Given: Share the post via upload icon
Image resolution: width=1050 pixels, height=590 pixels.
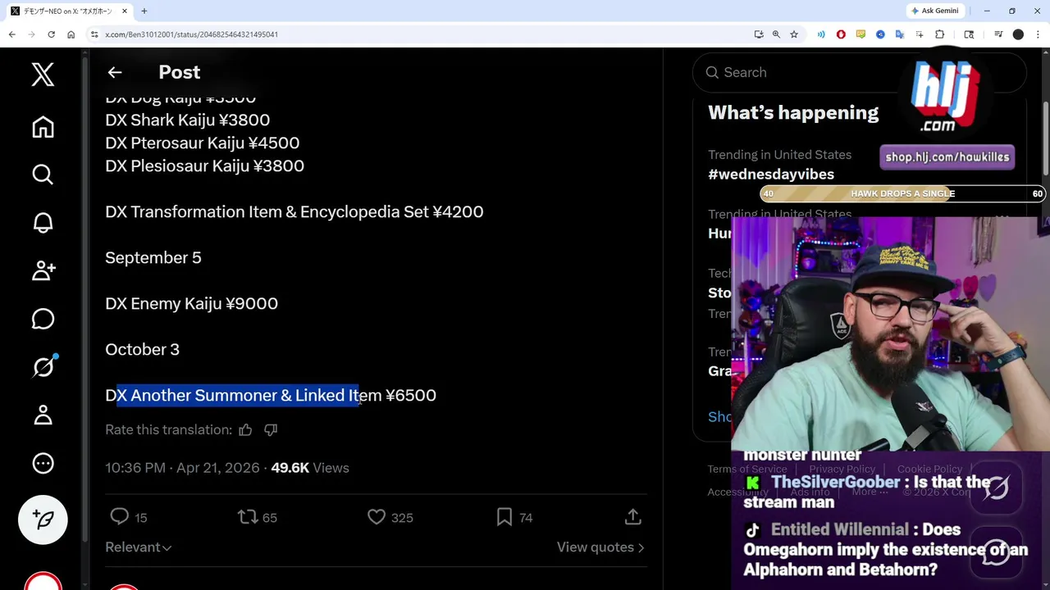Looking at the screenshot, I should 632,517.
